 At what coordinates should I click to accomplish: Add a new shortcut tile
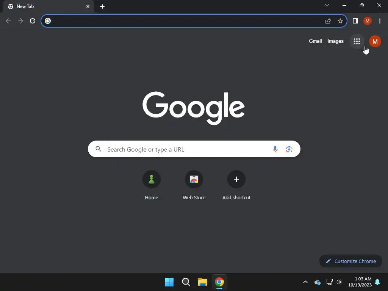[x=236, y=185]
